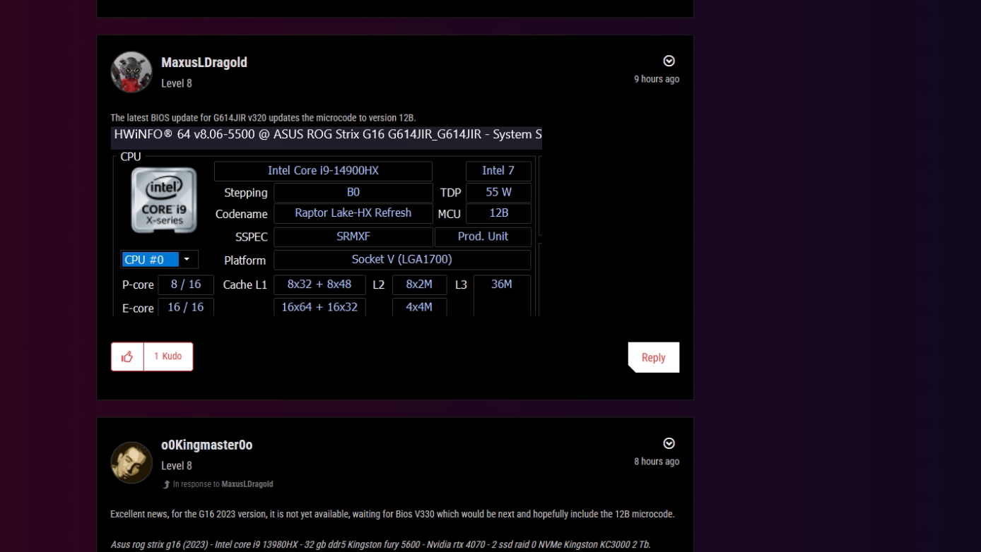
Task: Click the P-core value '8 / 16'
Action: 186,284
